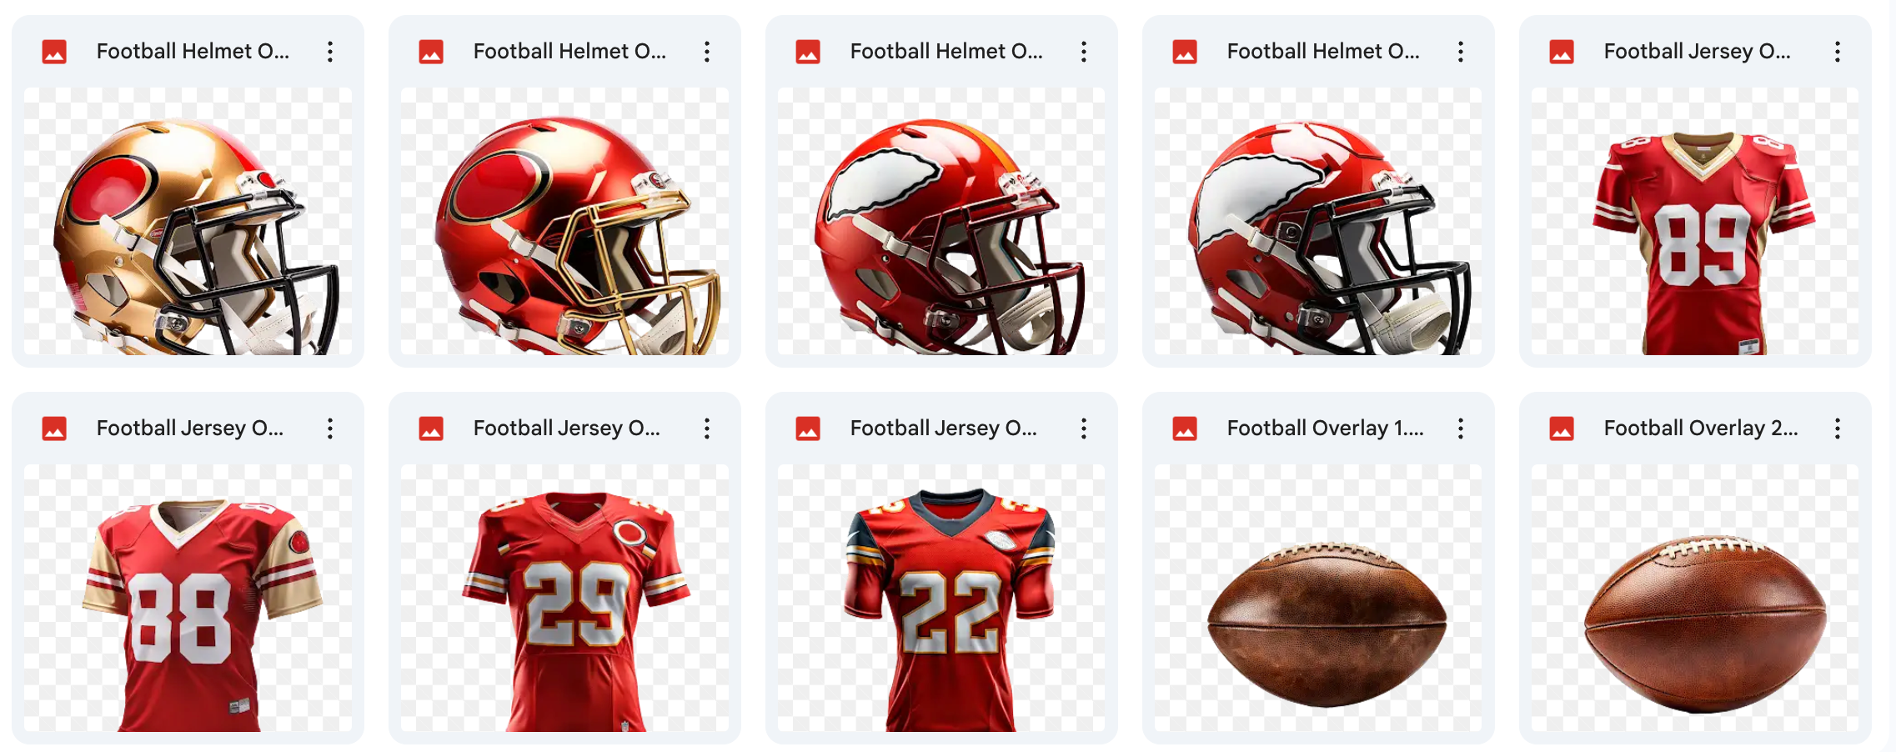Viewport: 1896px width, 752px height.
Task: Open more actions for red helmet with black facemask
Action: (1461, 52)
